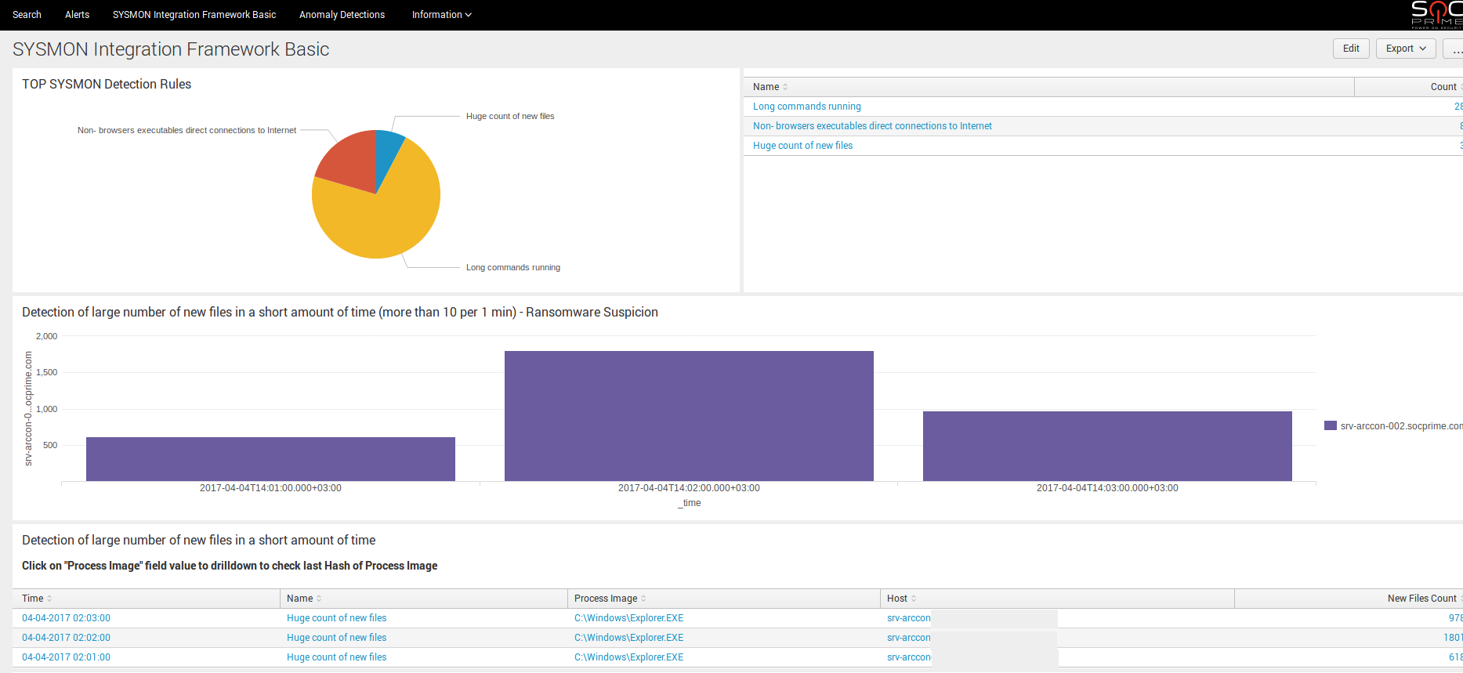Click the sort arrows next to Host
Viewport: 1463px width, 673px height.
click(x=914, y=599)
